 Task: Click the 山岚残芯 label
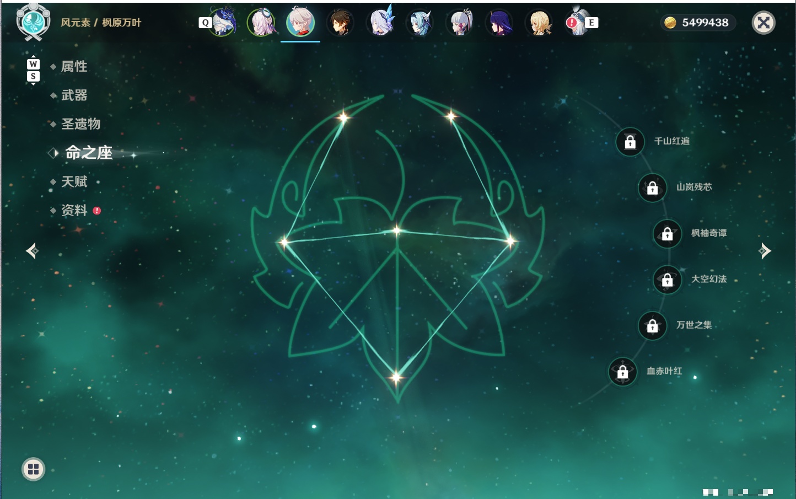(x=695, y=187)
